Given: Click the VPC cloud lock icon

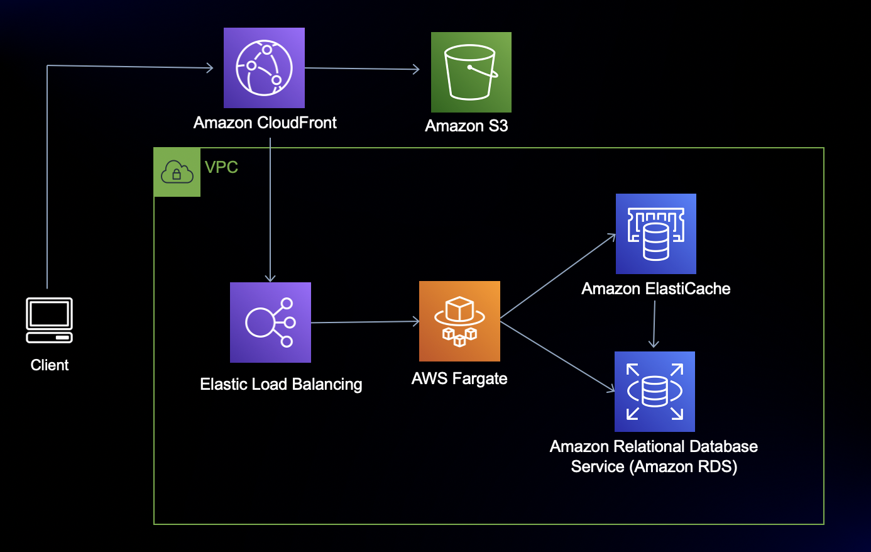Looking at the screenshot, I should 177,172.
